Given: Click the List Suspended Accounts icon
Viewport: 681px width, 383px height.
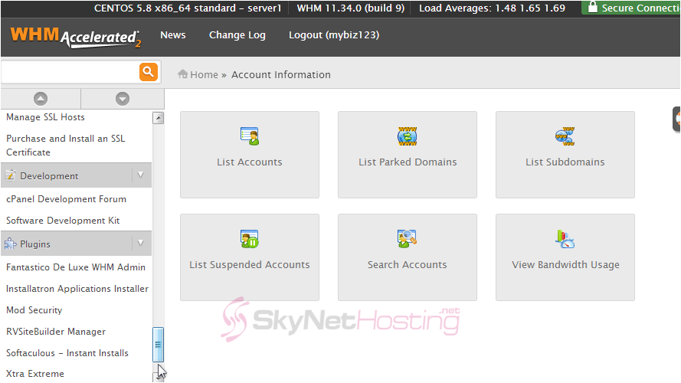Looking at the screenshot, I should pyautogui.click(x=250, y=239).
